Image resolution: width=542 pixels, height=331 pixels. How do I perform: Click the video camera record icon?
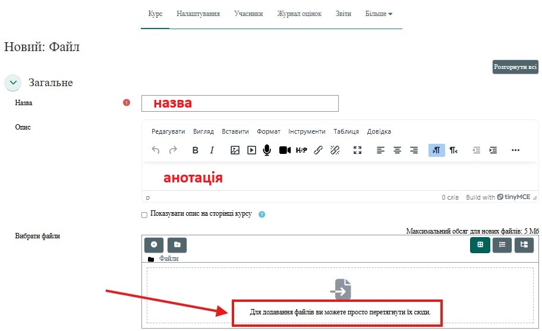pos(285,150)
